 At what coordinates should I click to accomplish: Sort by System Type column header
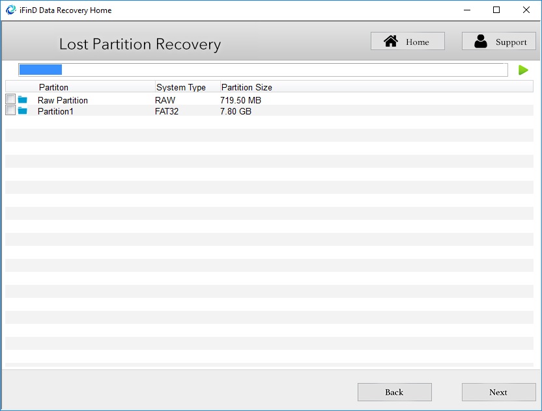point(181,87)
